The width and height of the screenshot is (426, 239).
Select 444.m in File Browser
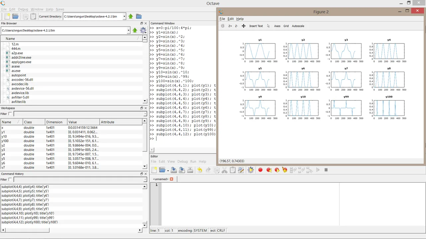coord(16,48)
